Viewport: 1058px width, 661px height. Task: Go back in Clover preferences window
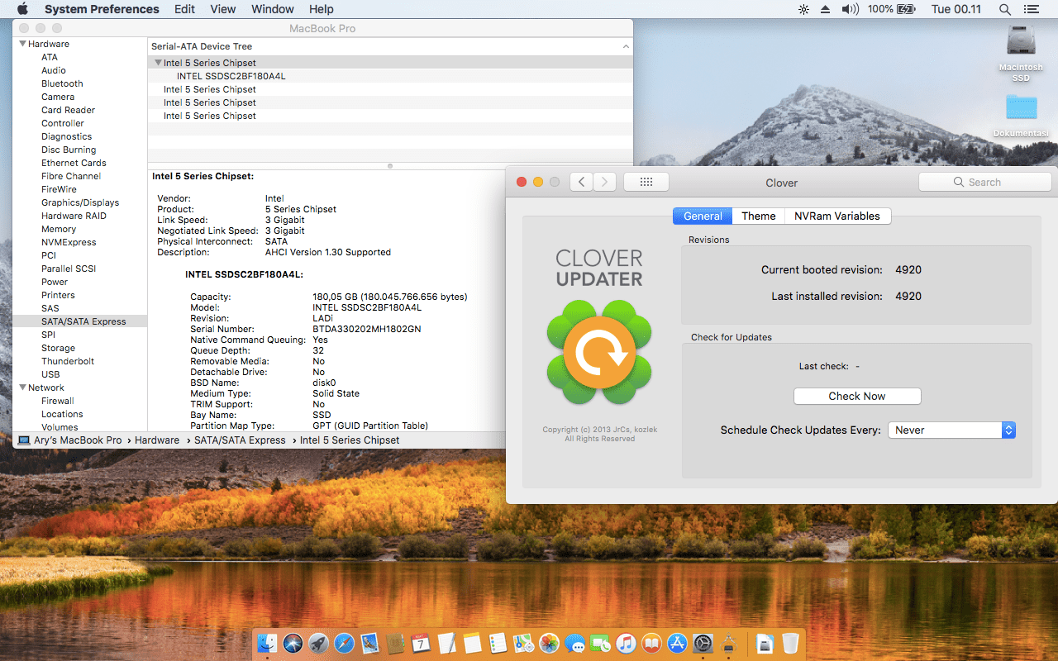click(x=581, y=182)
